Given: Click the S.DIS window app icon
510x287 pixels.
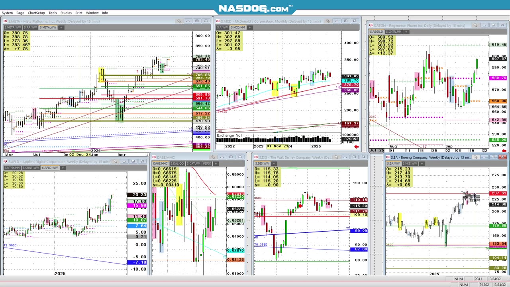Looking at the screenshot, I should click(x=256, y=157).
